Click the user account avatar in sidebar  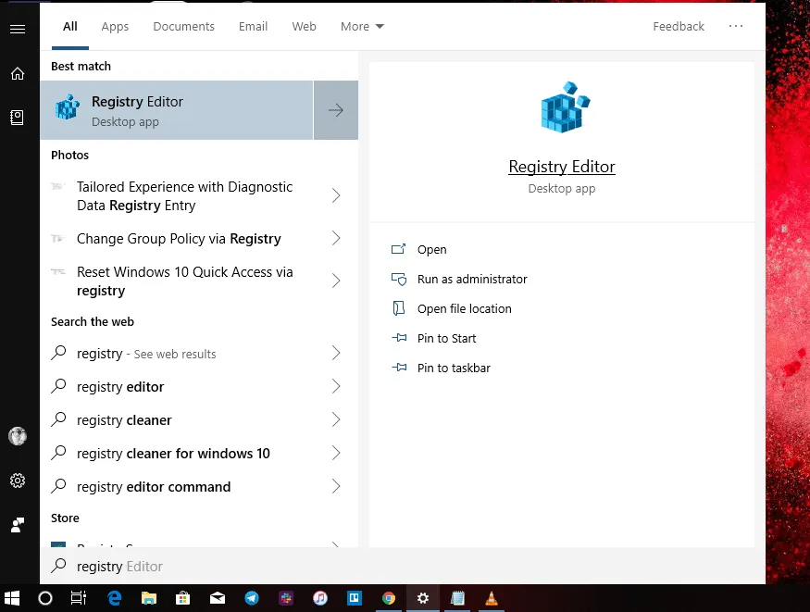18,436
